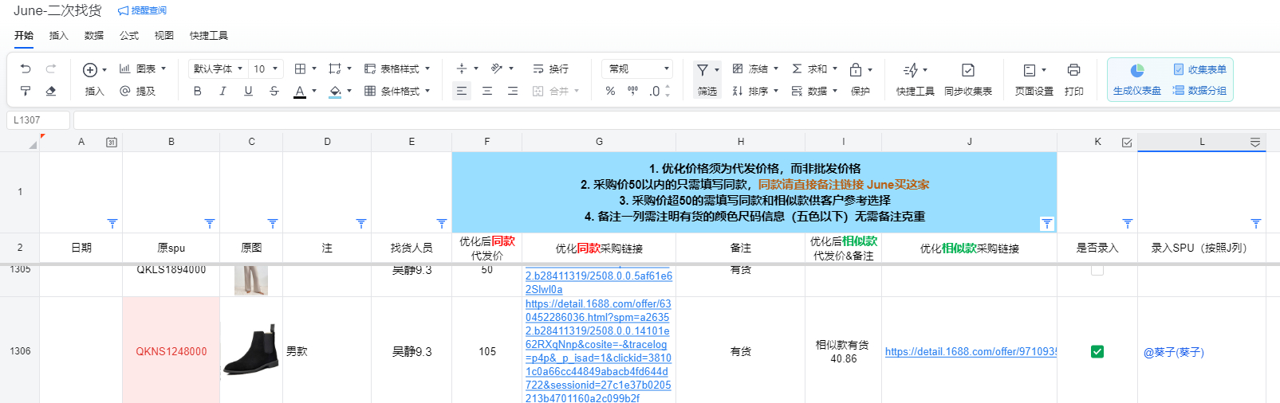Click the 生成仪表盘 pie chart icon
Screen dimensions: 1280x403
point(1136,70)
